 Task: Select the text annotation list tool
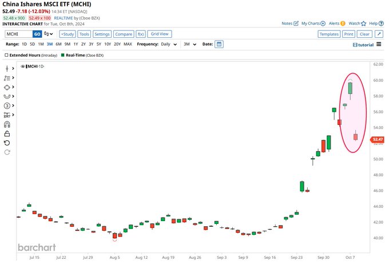7,78
